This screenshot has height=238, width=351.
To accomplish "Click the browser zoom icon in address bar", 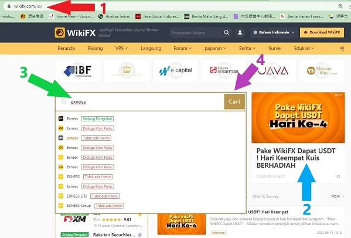I will coord(340,6).
